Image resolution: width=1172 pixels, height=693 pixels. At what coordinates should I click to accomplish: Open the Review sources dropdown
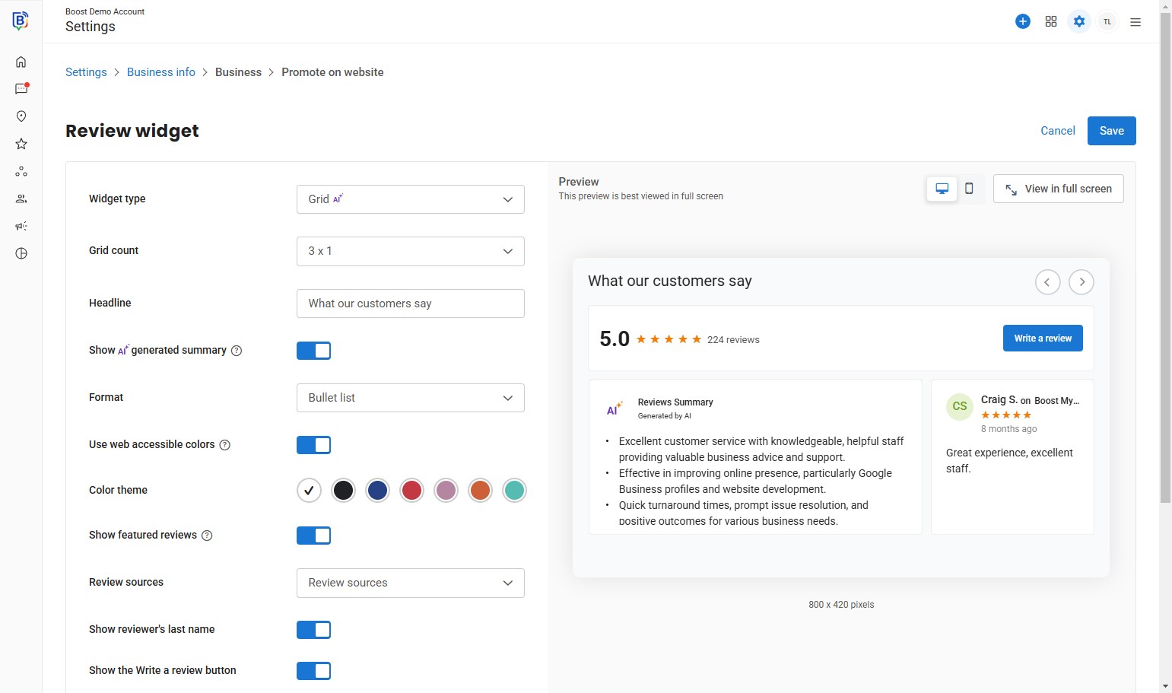(x=410, y=583)
